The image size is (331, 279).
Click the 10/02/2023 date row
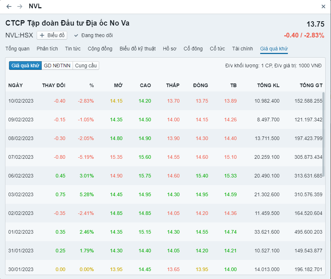21,101
